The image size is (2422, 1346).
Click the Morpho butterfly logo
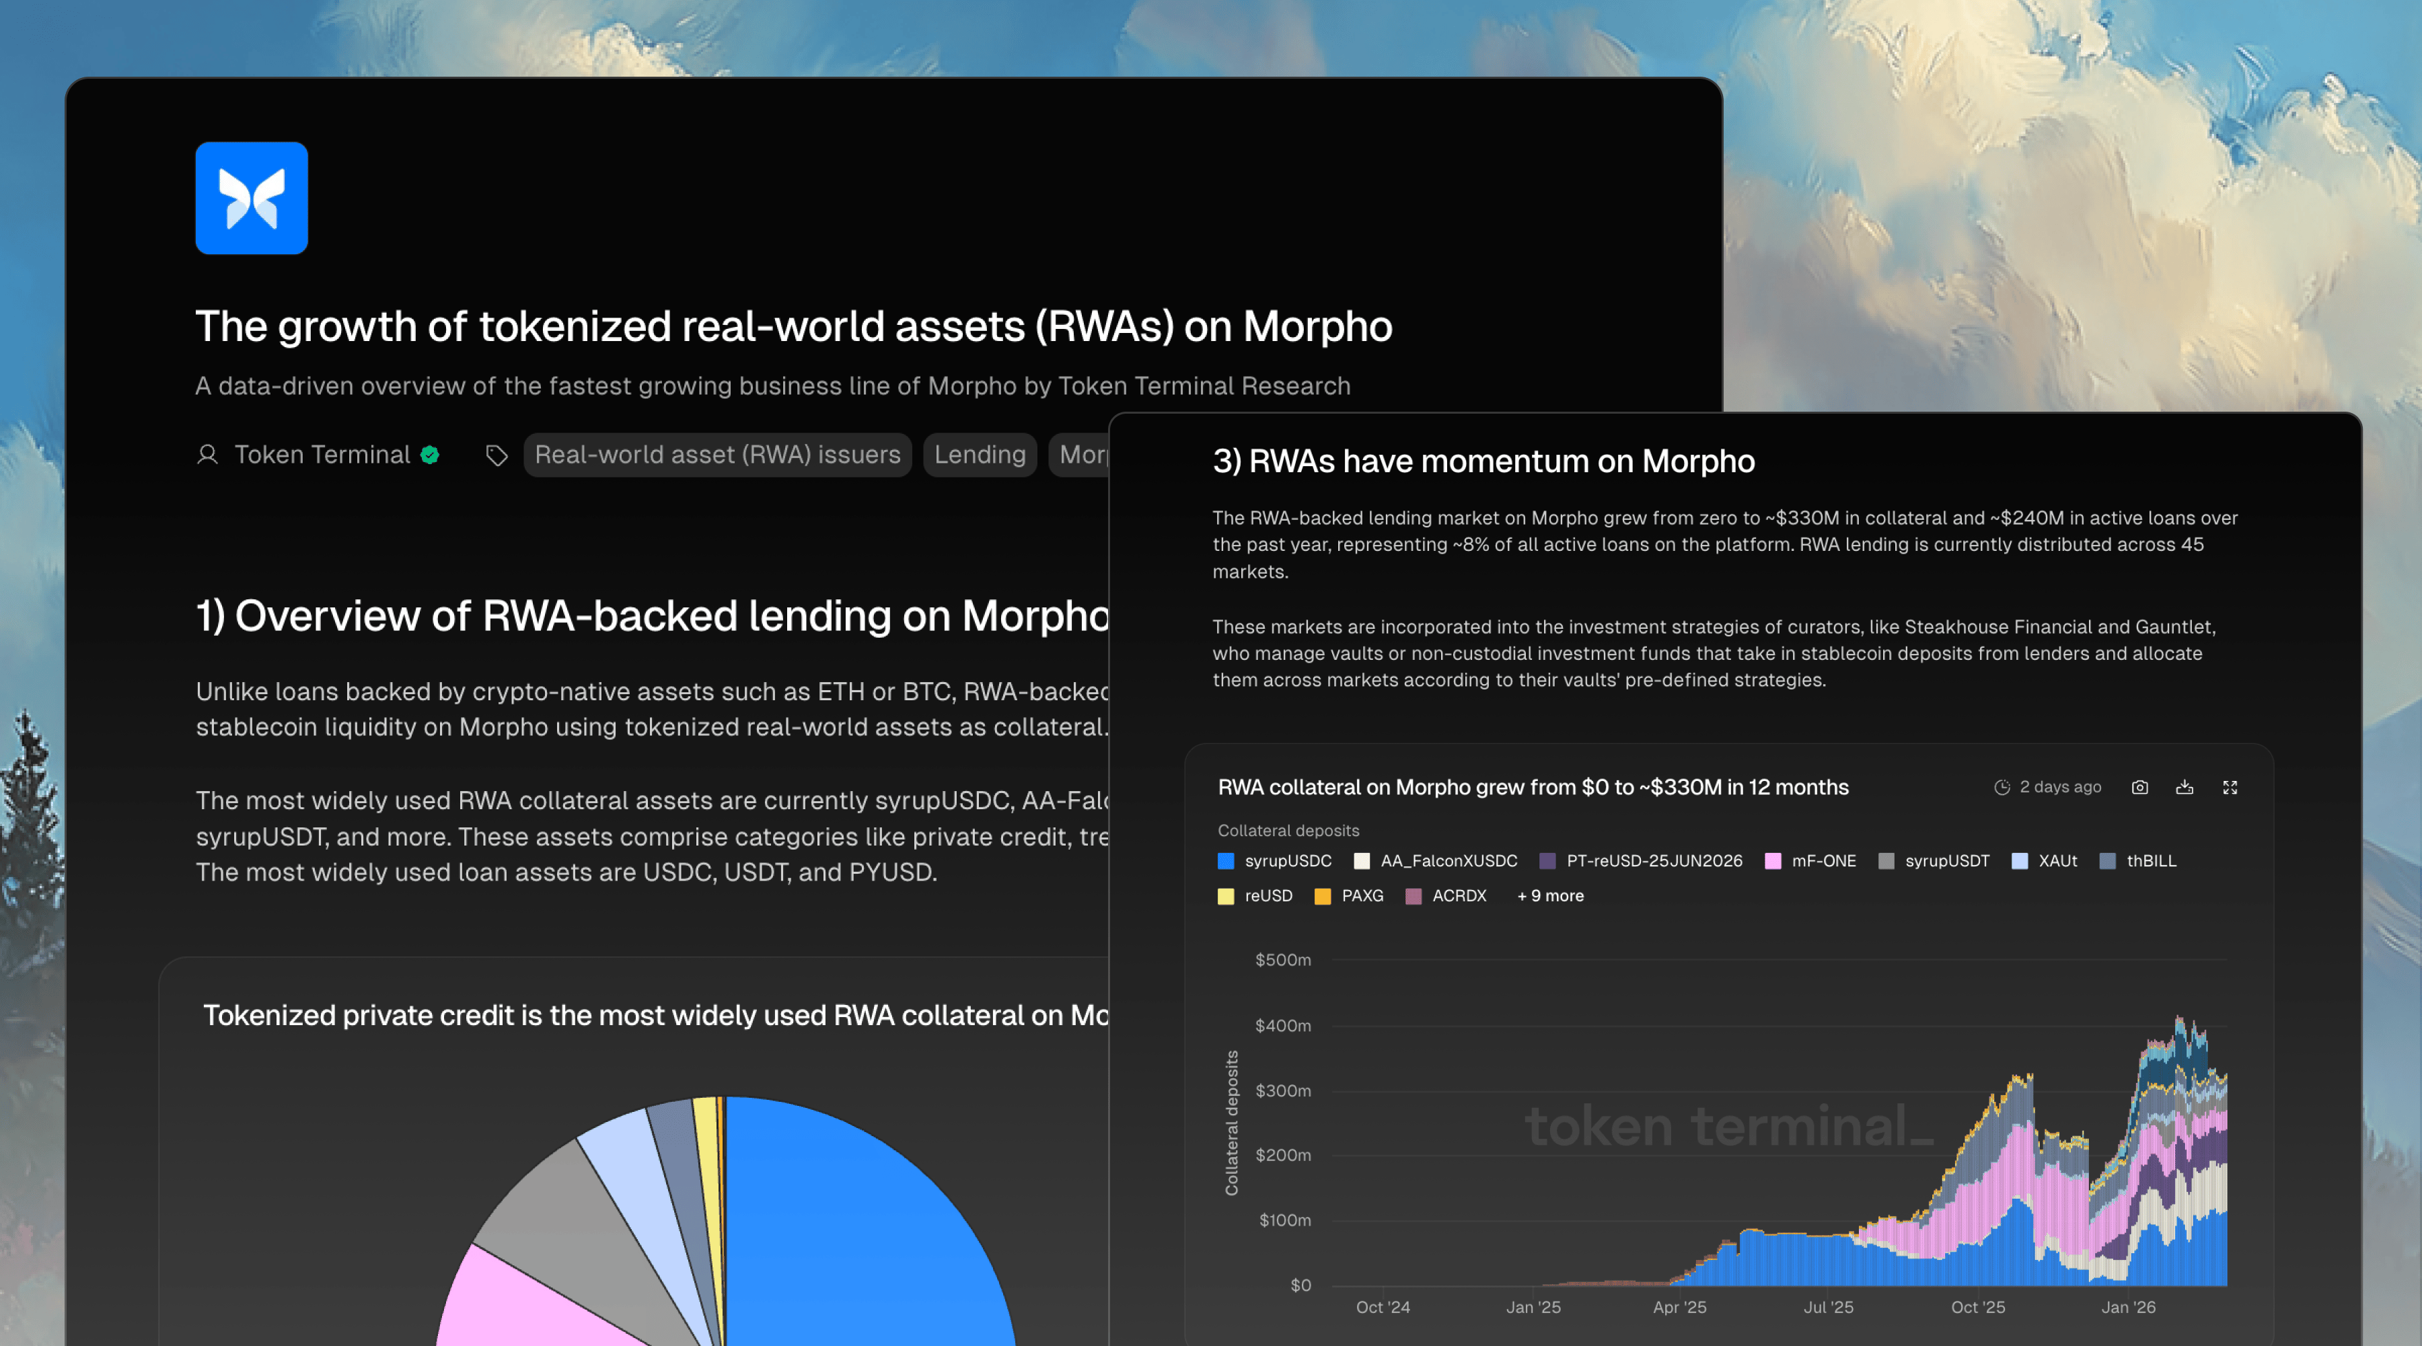(251, 198)
